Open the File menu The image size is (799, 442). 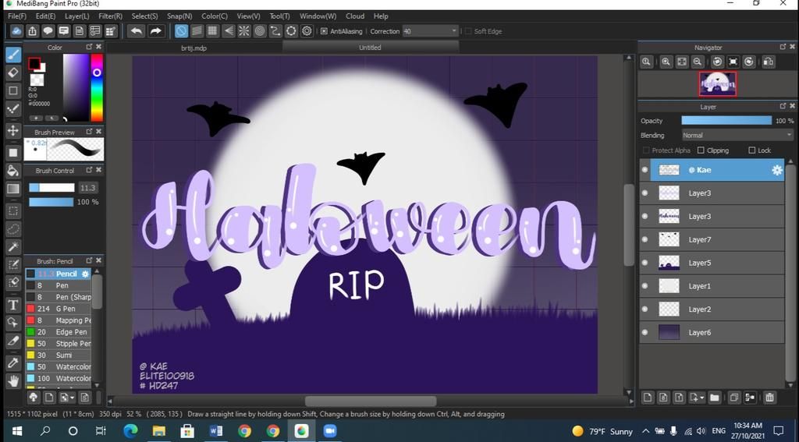pyautogui.click(x=17, y=16)
